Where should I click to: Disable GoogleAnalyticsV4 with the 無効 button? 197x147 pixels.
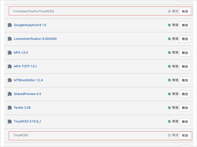coord(185,25)
